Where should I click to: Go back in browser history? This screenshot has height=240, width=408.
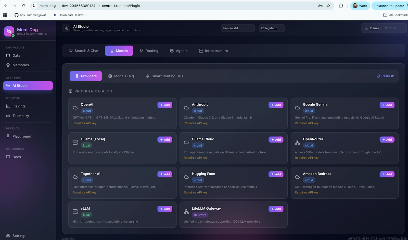[x=6, y=6]
